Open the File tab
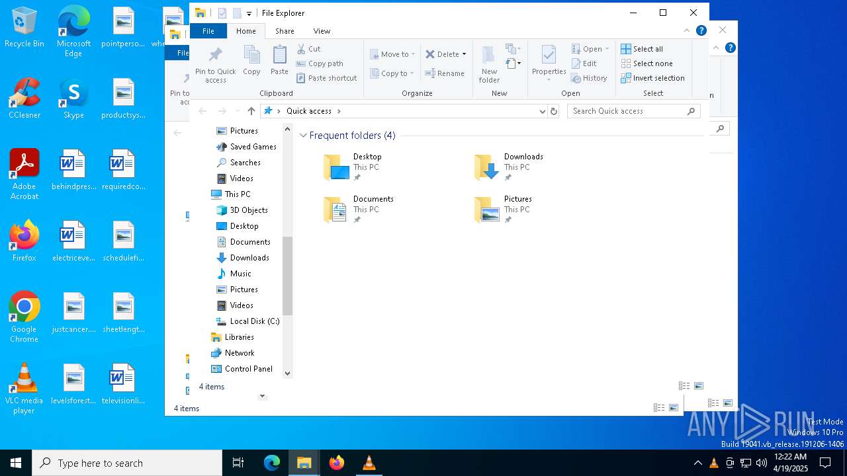 (x=208, y=31)
